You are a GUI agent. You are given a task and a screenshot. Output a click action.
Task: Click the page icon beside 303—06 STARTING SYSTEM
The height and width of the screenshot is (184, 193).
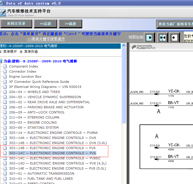(x=5, y=128)
